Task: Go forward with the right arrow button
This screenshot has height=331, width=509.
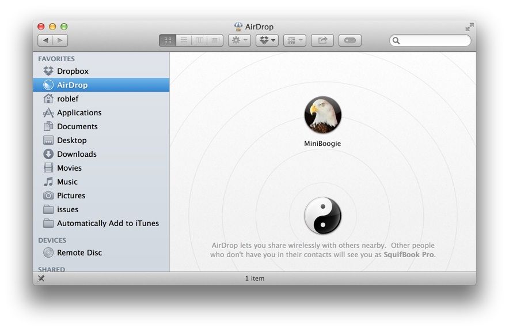Action: tap(60, 40)
